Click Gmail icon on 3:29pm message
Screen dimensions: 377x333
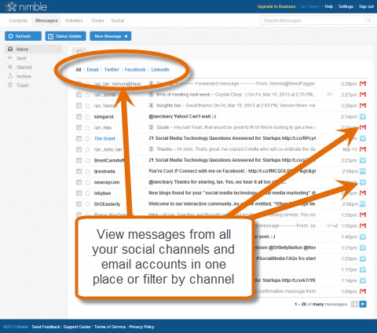coord(363,83)
